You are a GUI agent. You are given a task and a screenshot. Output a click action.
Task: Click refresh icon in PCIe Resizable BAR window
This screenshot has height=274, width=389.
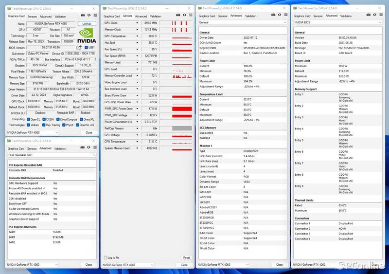pos(88,147)
